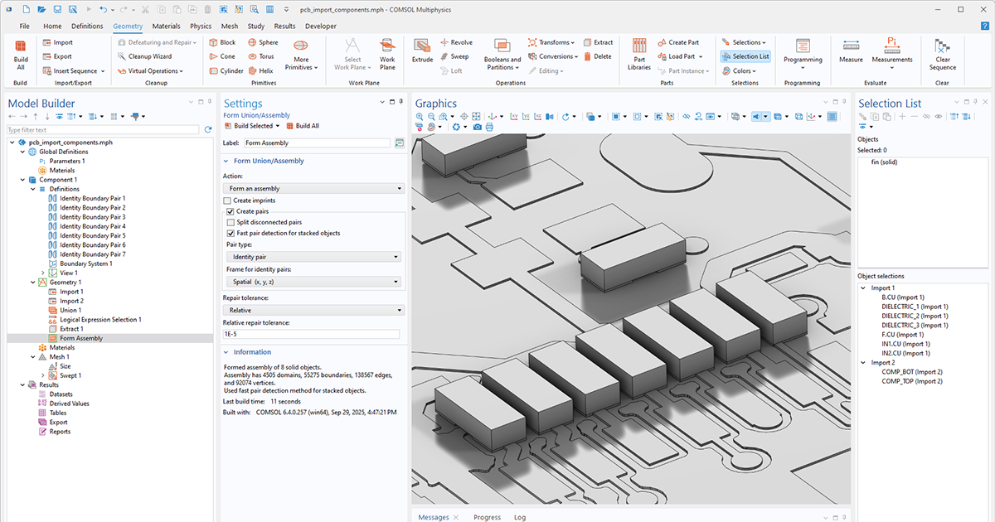Click the Revolve operation icon

point(456,42)
